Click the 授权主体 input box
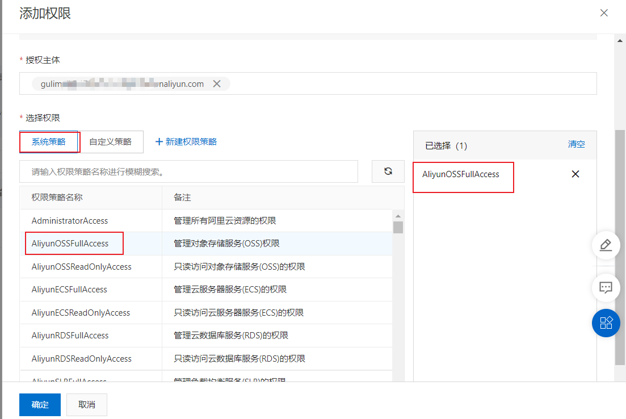 coord(308,83)
